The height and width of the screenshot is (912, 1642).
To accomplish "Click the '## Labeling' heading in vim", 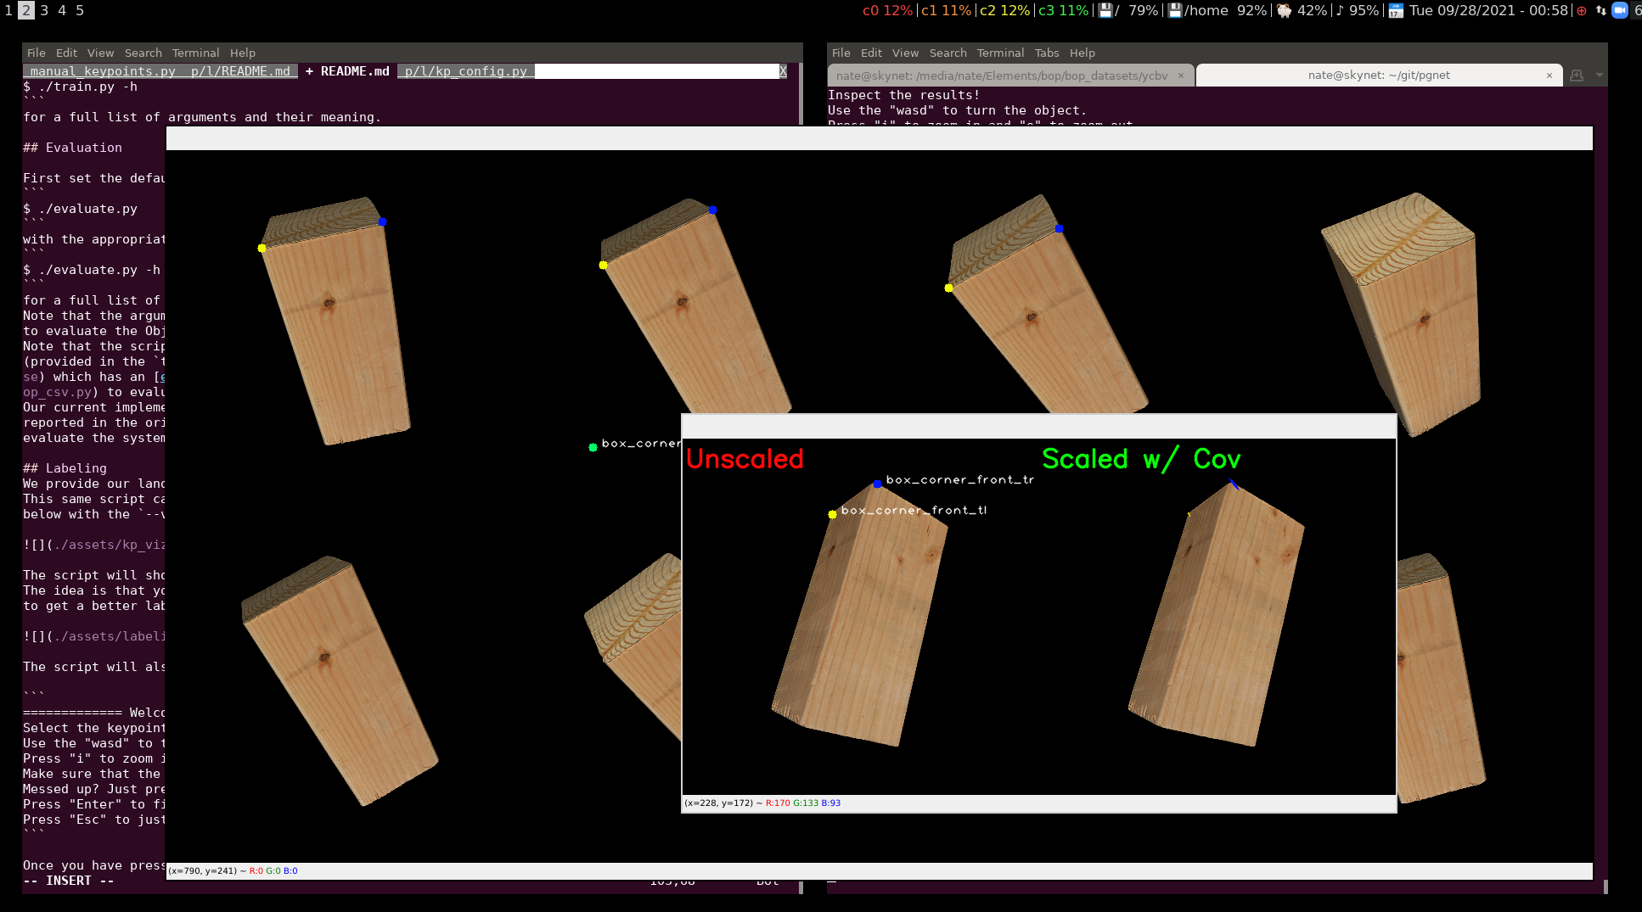I will (x=65, y=468).
